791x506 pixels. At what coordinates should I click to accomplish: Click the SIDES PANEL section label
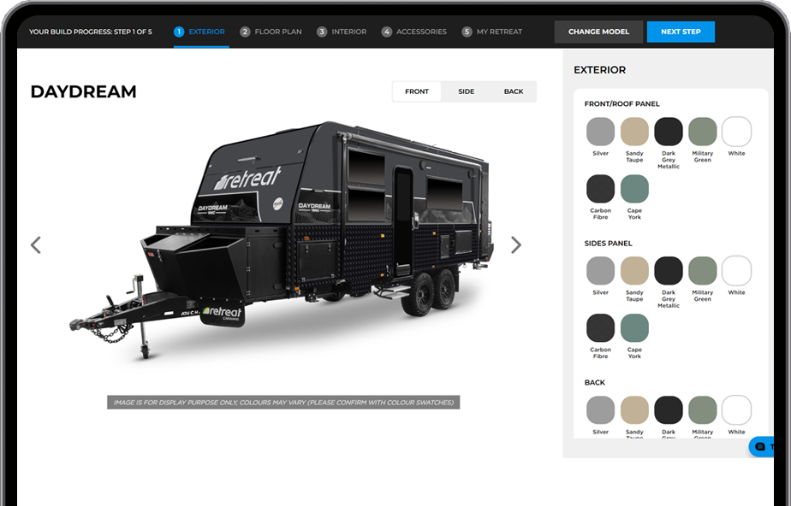pos(608,244)
